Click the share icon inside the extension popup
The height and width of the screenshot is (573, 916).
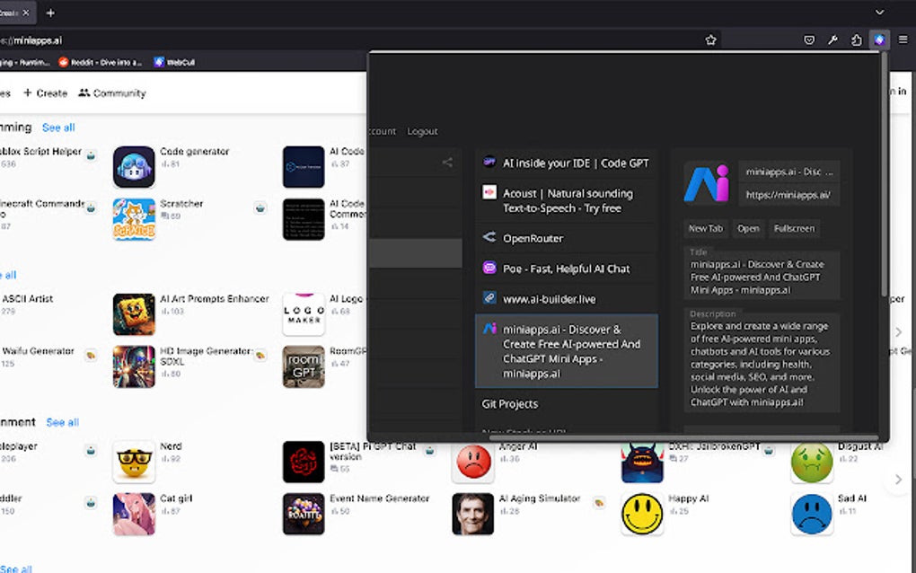point(447,163)
